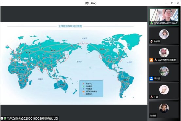Screen dimensions: 181x121
Task: Click the screen-share icon beside 电气张敬驰 label
Action: (2, 118)
